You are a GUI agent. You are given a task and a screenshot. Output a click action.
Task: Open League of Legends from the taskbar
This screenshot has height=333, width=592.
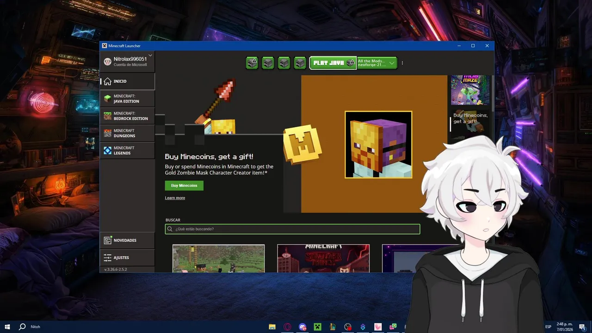pyautogui.click(x=332, y=327)
